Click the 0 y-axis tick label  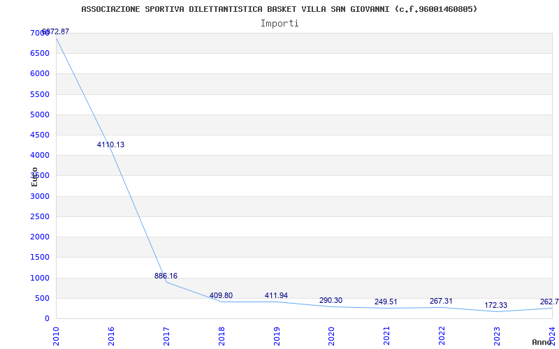tap(47, 318)
